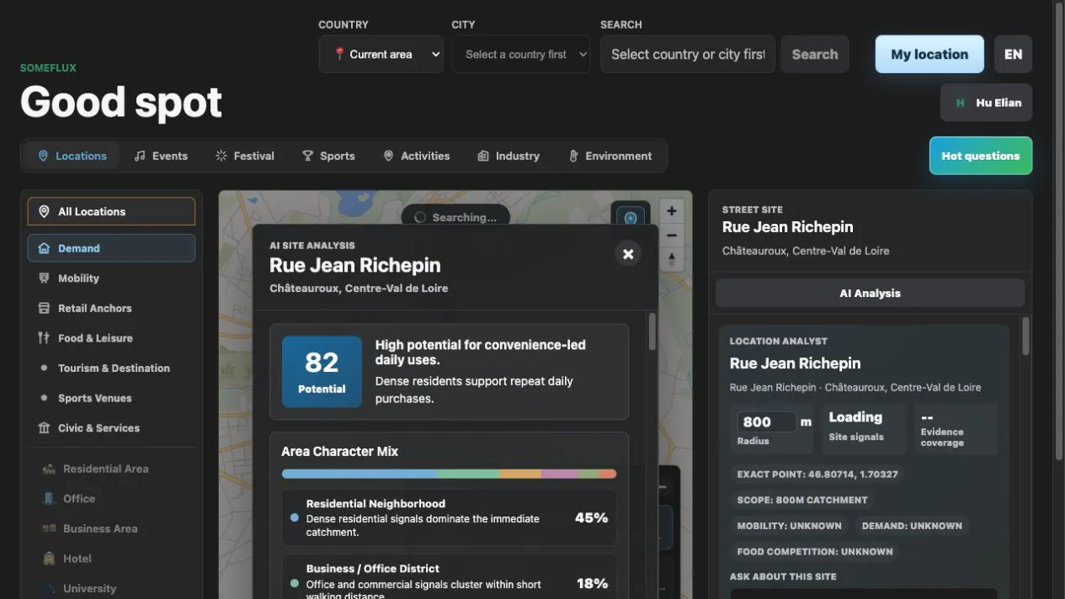
Task: Click the All Locations pin icon
Action: click(x=44, y=211)
